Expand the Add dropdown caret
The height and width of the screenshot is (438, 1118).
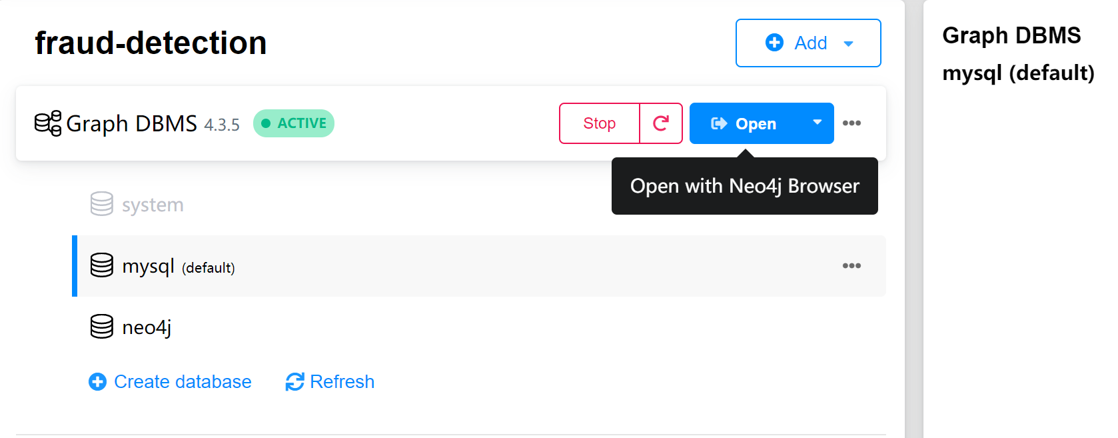[x=848, y=44]
